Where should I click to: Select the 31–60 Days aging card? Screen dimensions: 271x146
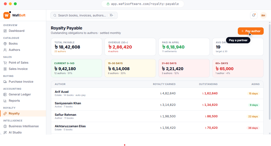(x=184, y=68)
